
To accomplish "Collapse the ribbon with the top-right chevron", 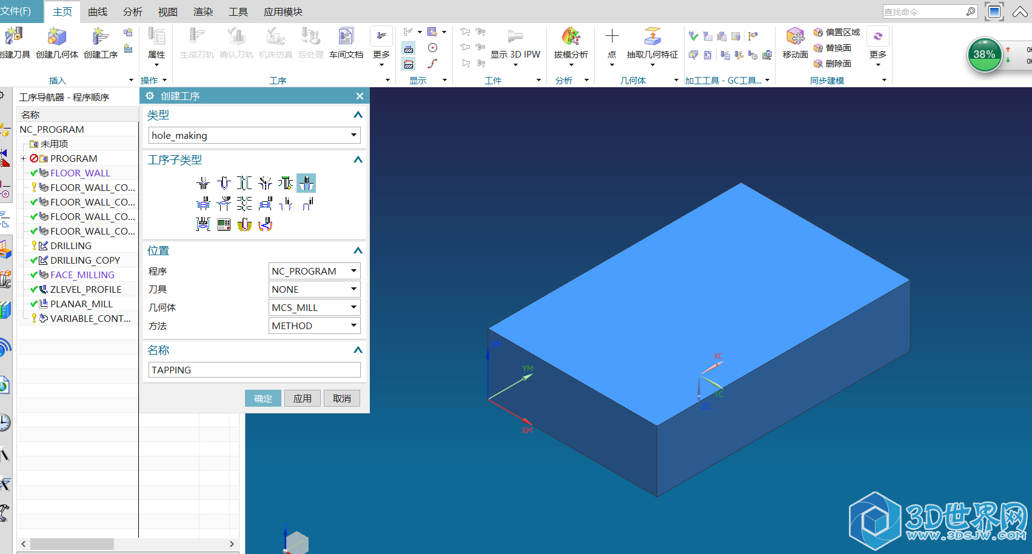I will pos(1020,12).
